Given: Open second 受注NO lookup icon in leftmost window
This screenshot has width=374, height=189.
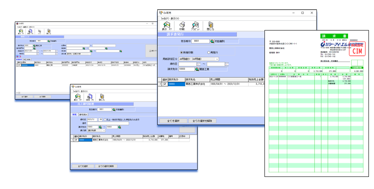Looking at the screenshot, I should tap(121, 51).
